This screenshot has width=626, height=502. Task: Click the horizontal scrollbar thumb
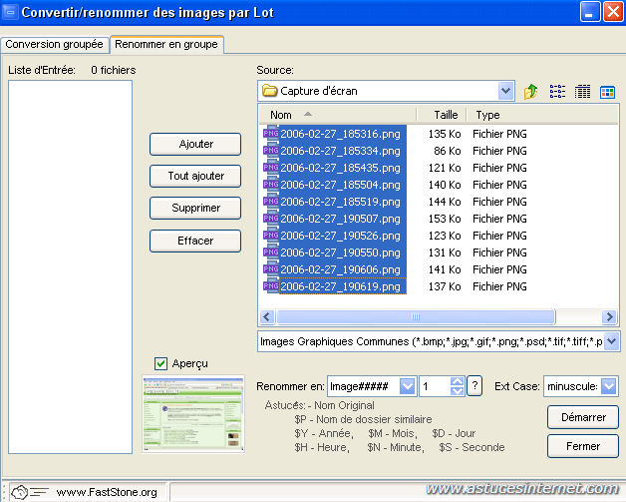(416, 317)
